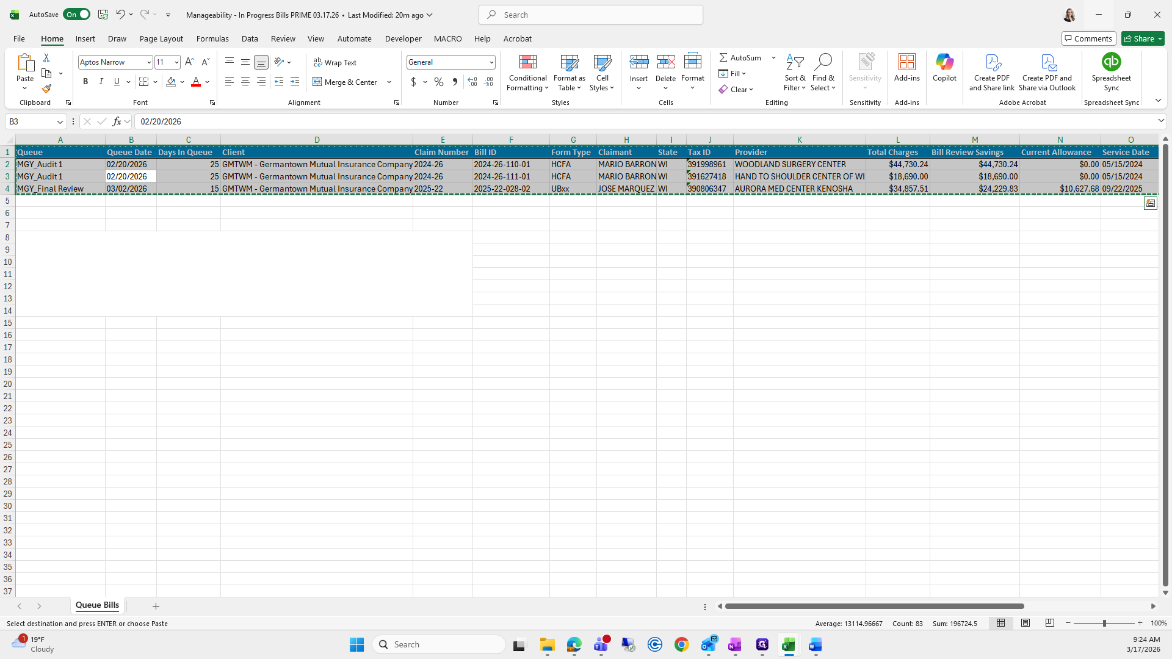Switch to Page Layout view in status bar

tap(1025, 623)
